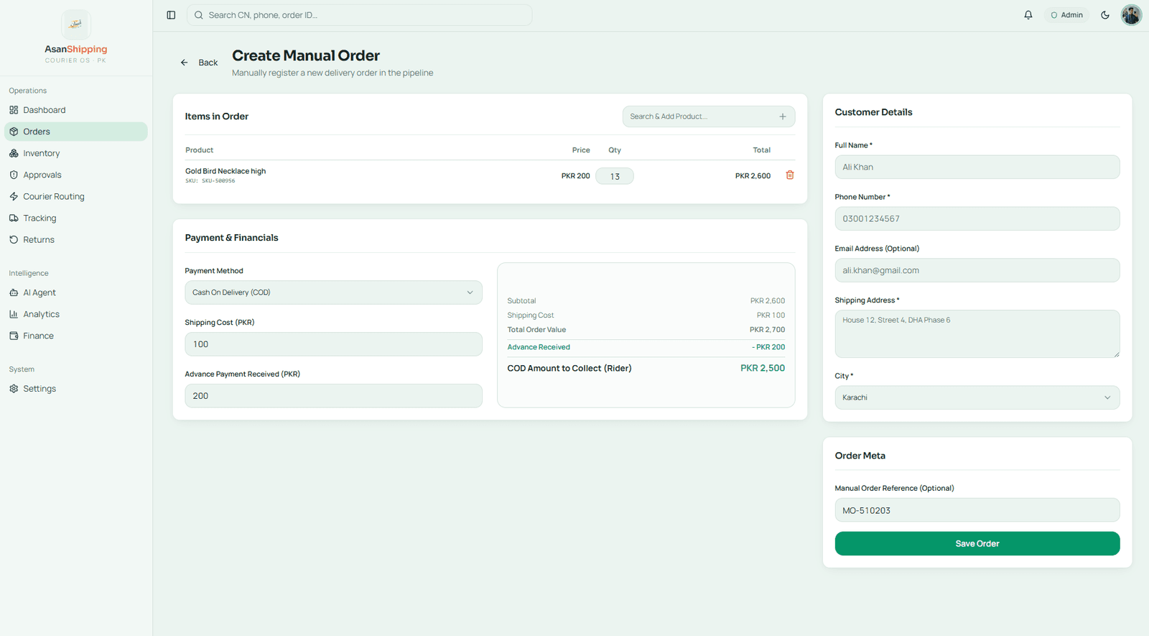Screen dimensions: 1149x636
Task: Focus the Phone Number field
Action: pyautogui.click(x=977, y=219)
